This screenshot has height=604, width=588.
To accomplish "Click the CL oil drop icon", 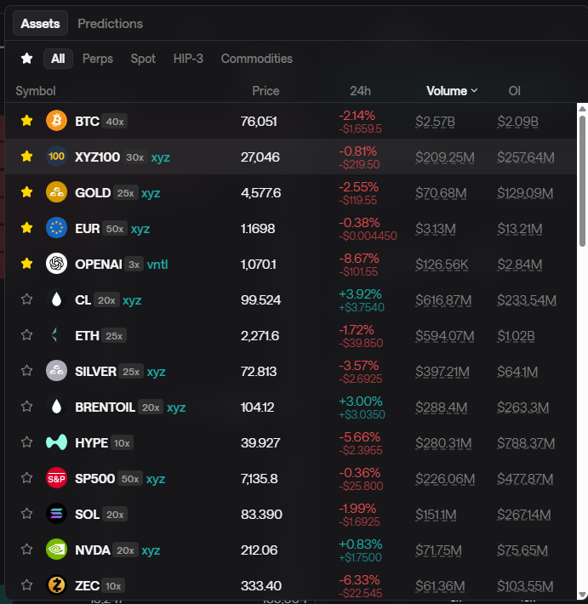I will [x=56, y=299].
